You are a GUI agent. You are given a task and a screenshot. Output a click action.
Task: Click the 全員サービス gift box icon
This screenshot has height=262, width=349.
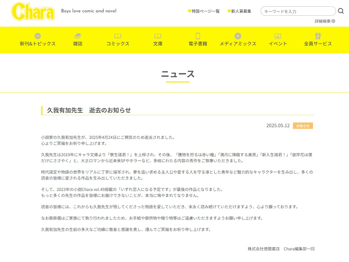tap(318, 36)
